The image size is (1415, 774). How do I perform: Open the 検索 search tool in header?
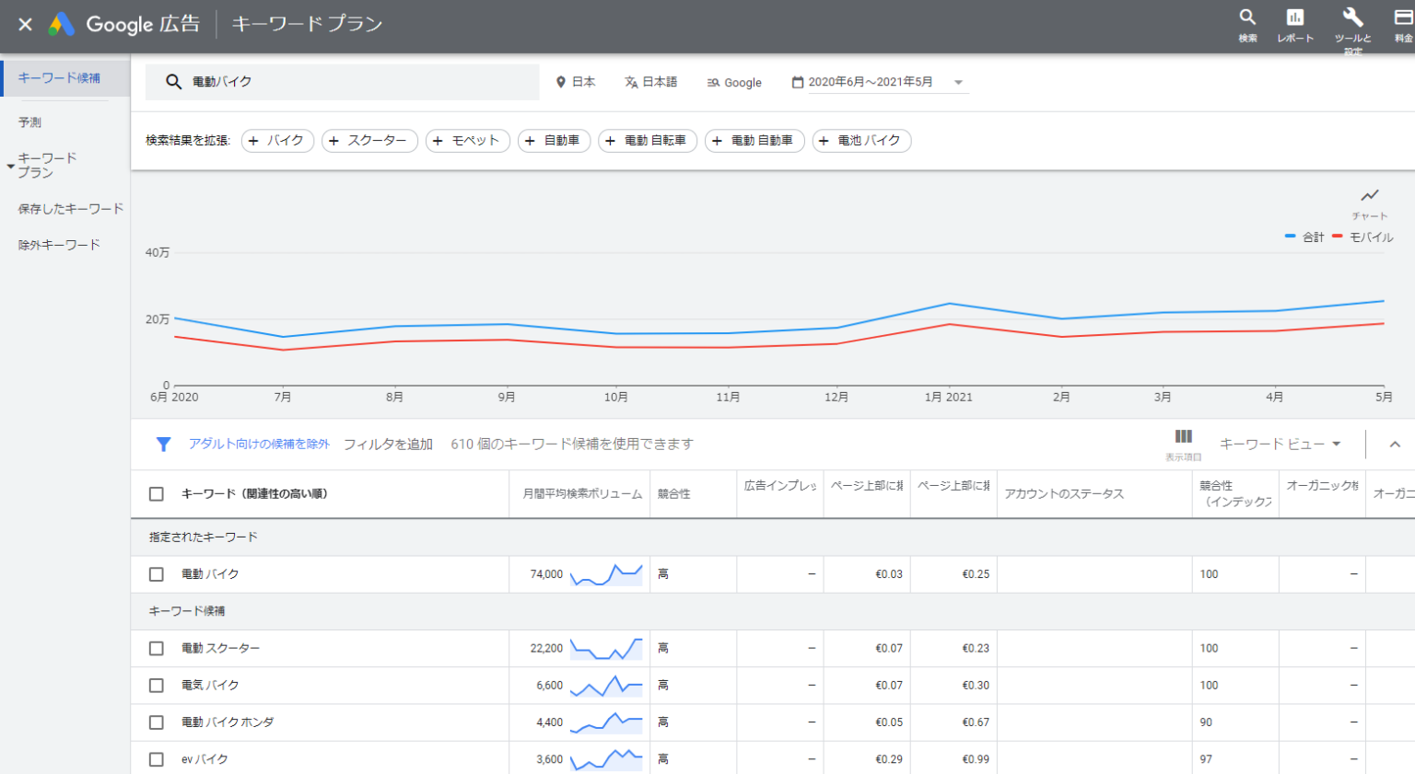tap(1247, 25)
